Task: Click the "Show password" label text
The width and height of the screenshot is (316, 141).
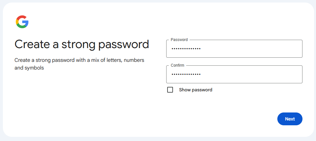Action: pos(196,90)
